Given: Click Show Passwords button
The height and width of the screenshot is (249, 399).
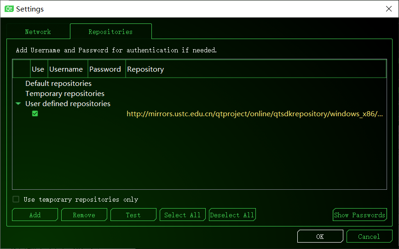Looking at the screenshot, I should pyautogui.click(x=360, y=215).
